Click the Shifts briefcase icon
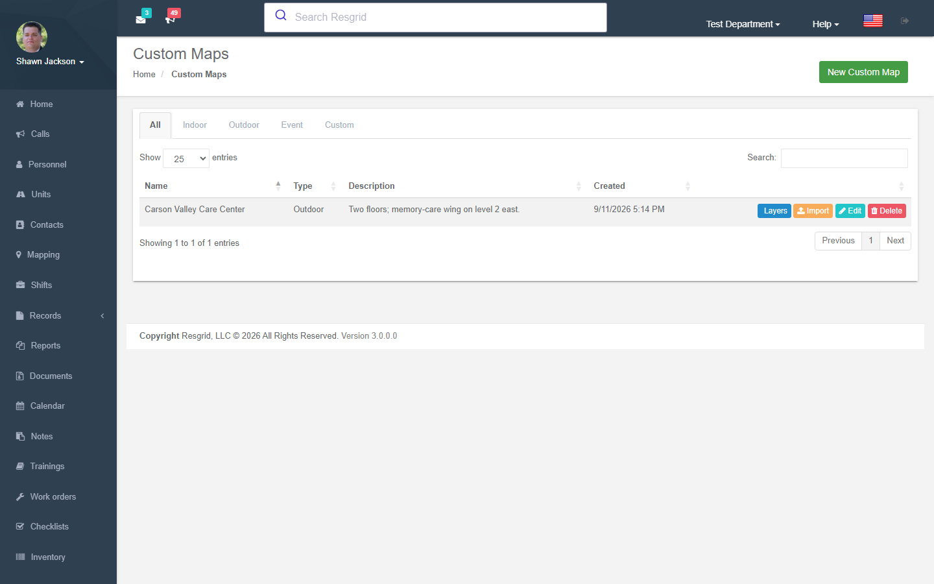 point(20,286)
